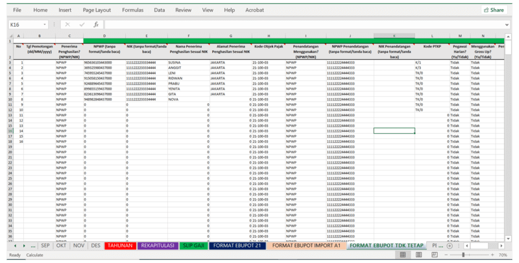The image size is (519, 263).
Task: Click the Cancel X icon in formula bar
Action: tap(67, 25)
